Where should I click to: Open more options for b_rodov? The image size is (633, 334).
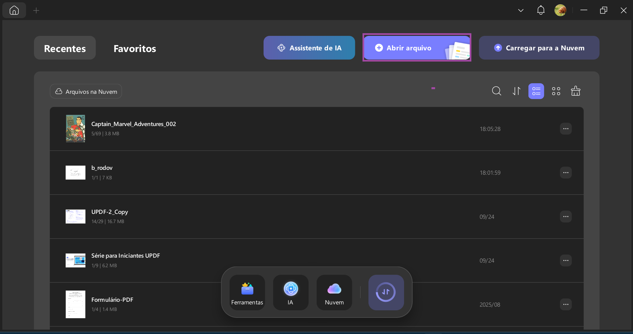pyautogui.click(x=566, y=172)
